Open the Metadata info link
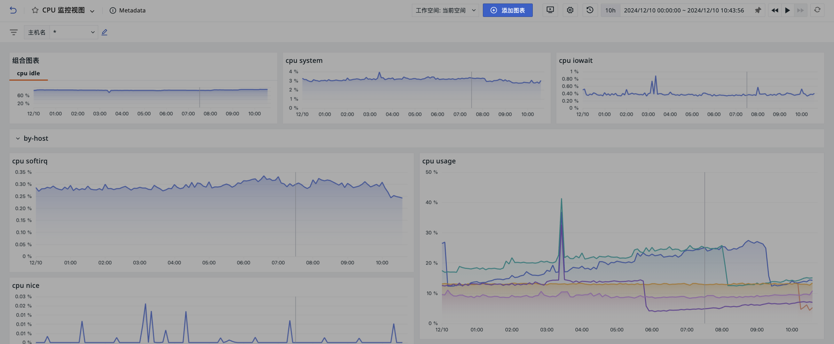This screenshot has width=834, height=344. [128, 10]
